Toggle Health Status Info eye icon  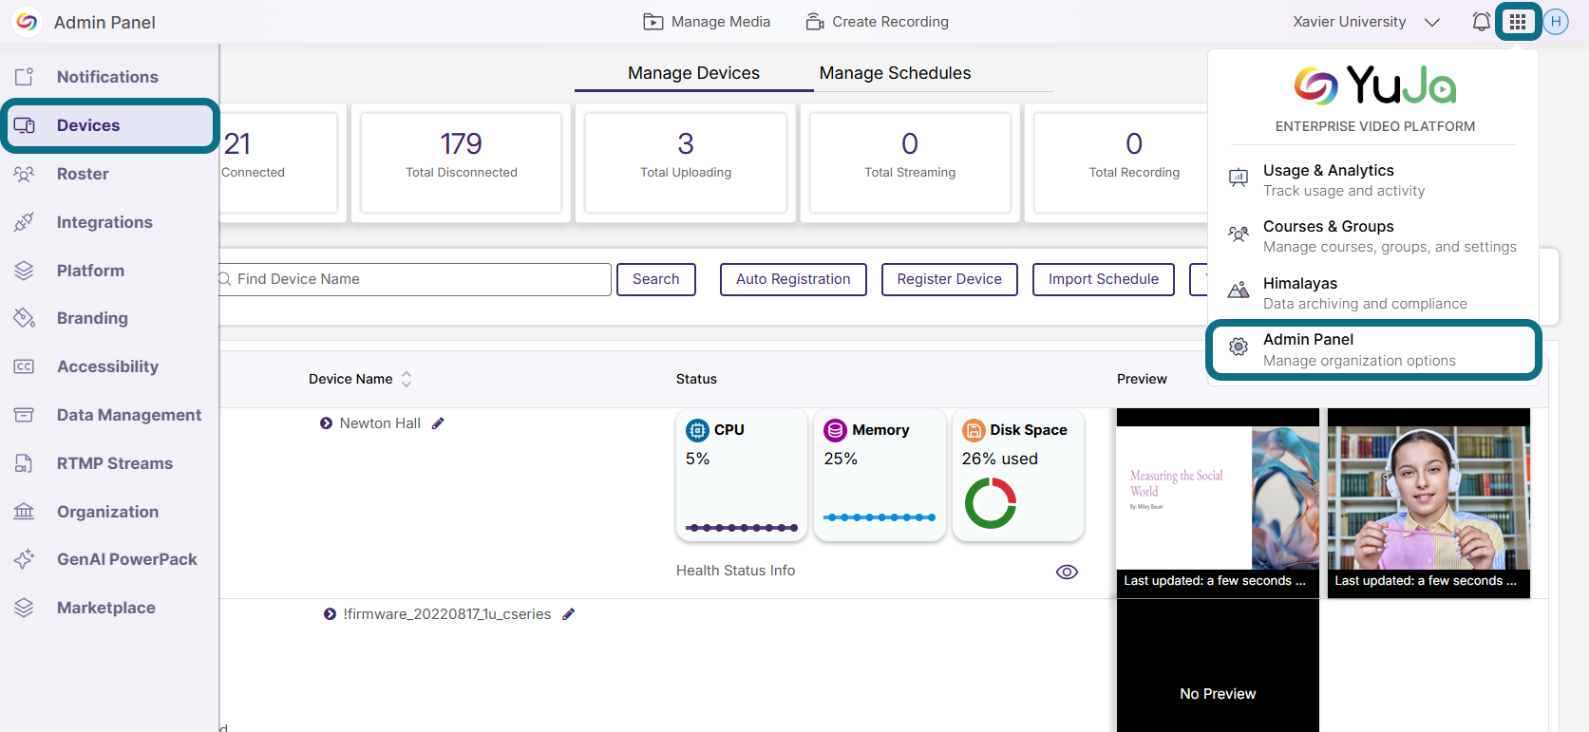pyautogui.click(x=1067, y=572)
